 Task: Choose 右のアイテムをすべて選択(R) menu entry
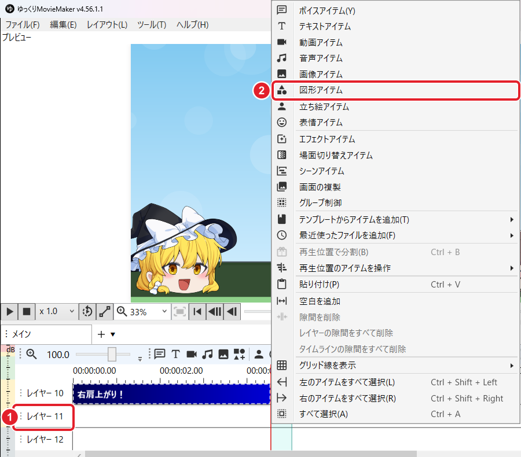pos(395,398)
